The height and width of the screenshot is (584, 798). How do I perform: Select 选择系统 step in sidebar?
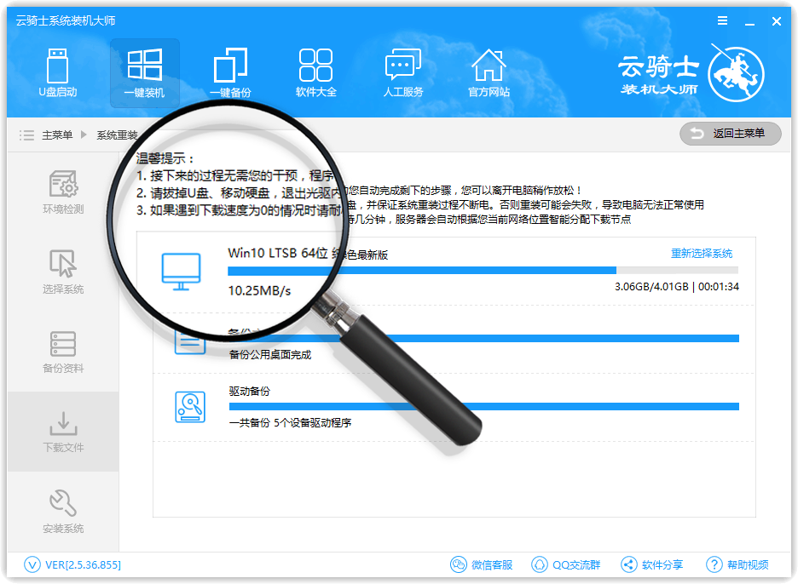[63, 272]
